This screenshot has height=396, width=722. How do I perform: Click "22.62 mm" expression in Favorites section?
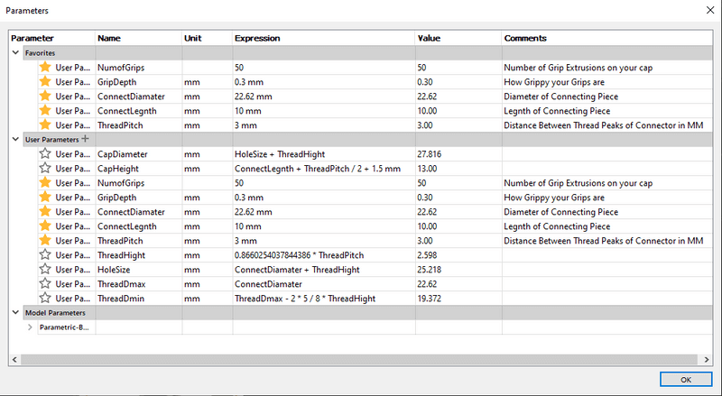pos(253,97)
